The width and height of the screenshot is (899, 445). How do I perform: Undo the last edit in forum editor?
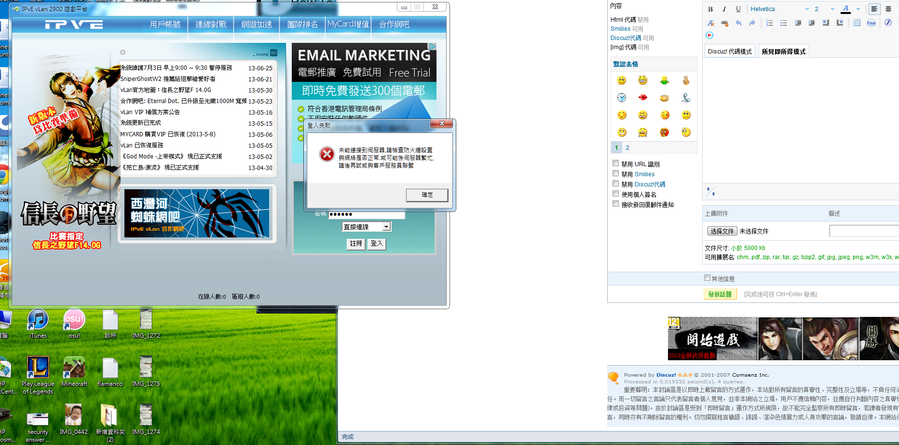[x=738, y=23]
